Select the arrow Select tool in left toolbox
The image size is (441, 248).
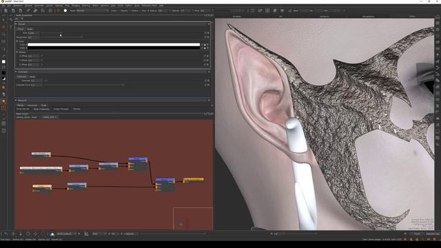pos(3,20)
